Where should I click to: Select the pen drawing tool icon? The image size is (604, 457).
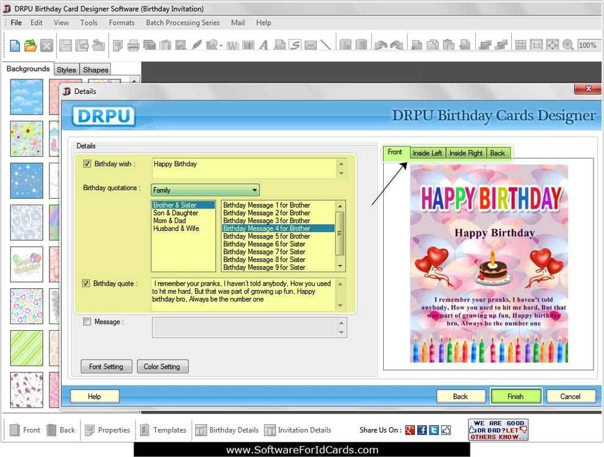(197, 45)
